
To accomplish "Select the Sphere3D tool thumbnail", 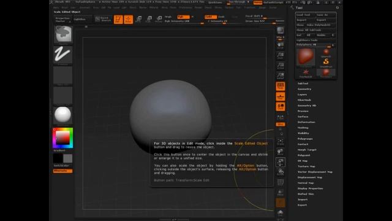I will coord(326,52).
